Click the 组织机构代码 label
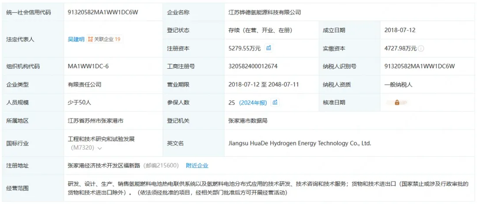477x204 pixels. pyautogui.click(x=23, y=66)
